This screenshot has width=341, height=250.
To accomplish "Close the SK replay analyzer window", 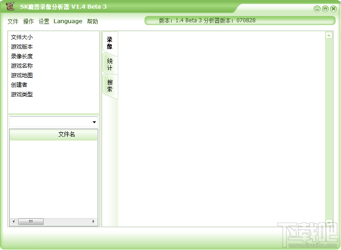I will [333, 9].
